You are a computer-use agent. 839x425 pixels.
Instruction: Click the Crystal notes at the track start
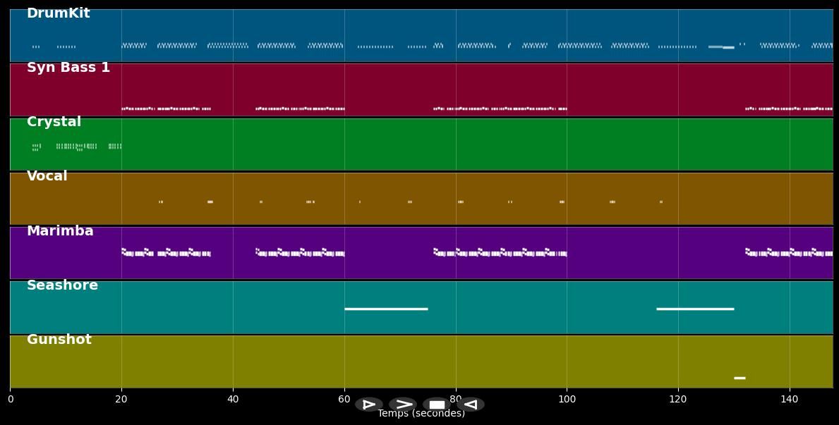pos(36,147)
